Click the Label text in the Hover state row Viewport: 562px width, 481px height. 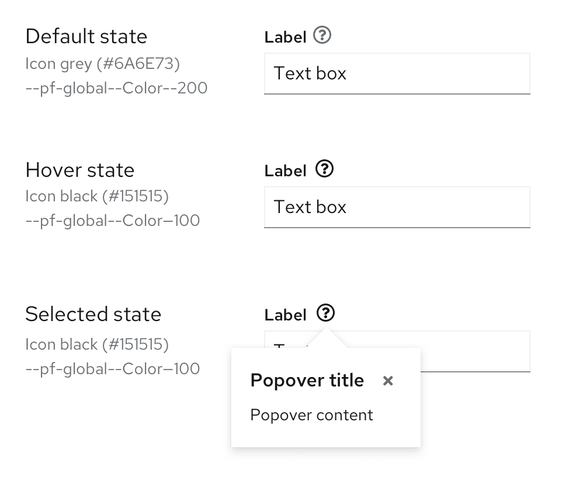[285, 171]
